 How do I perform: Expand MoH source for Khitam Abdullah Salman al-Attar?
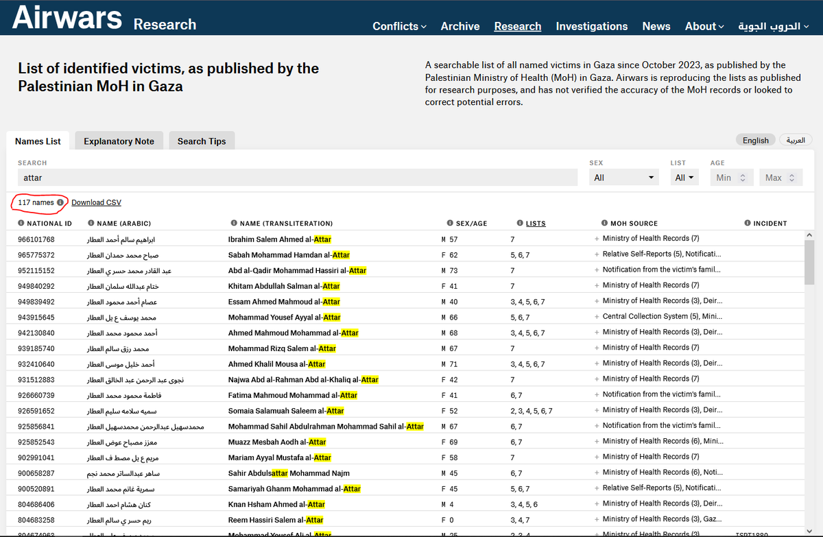tap(597, 285)
